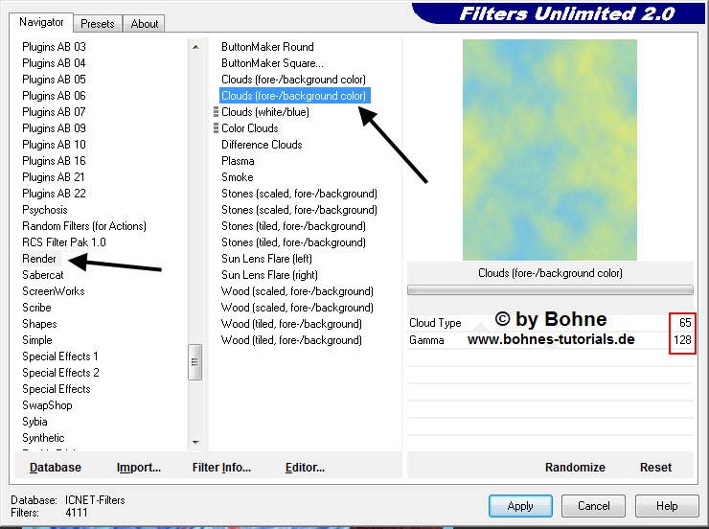Select the highlighted Clouds (fore-/background color) filter
709x529 pixels.
coord(293,96)
